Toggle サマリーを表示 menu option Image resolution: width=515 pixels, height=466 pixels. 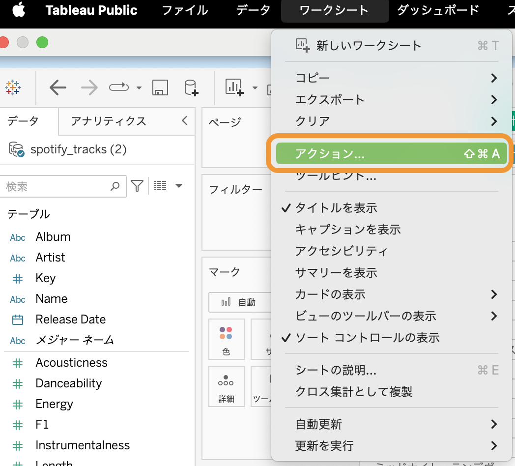click(392, 273)
